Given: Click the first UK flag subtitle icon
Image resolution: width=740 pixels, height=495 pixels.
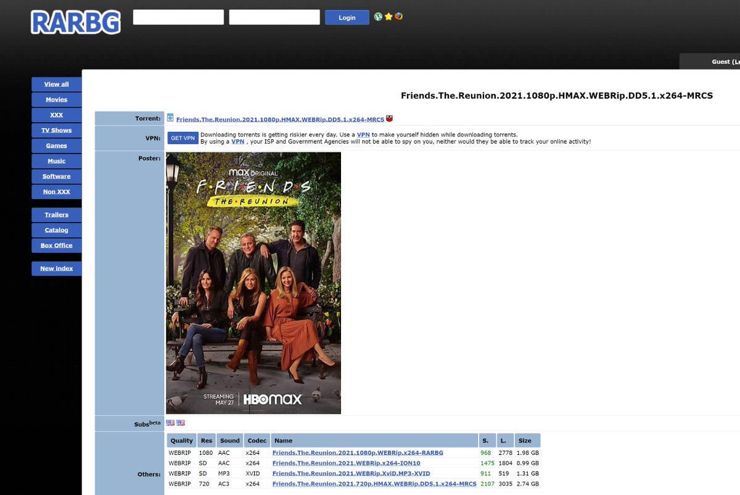Looking at the screenshot, I should tap(170, 423).
